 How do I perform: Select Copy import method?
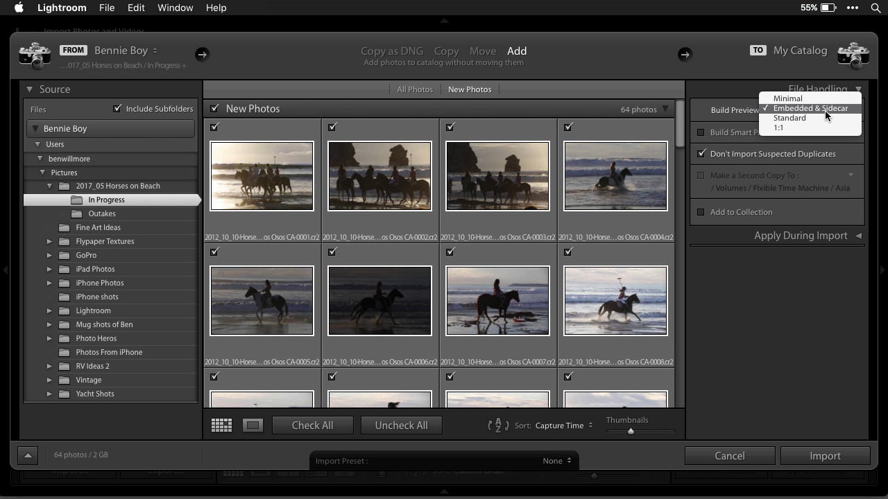[x=446, y=51]
